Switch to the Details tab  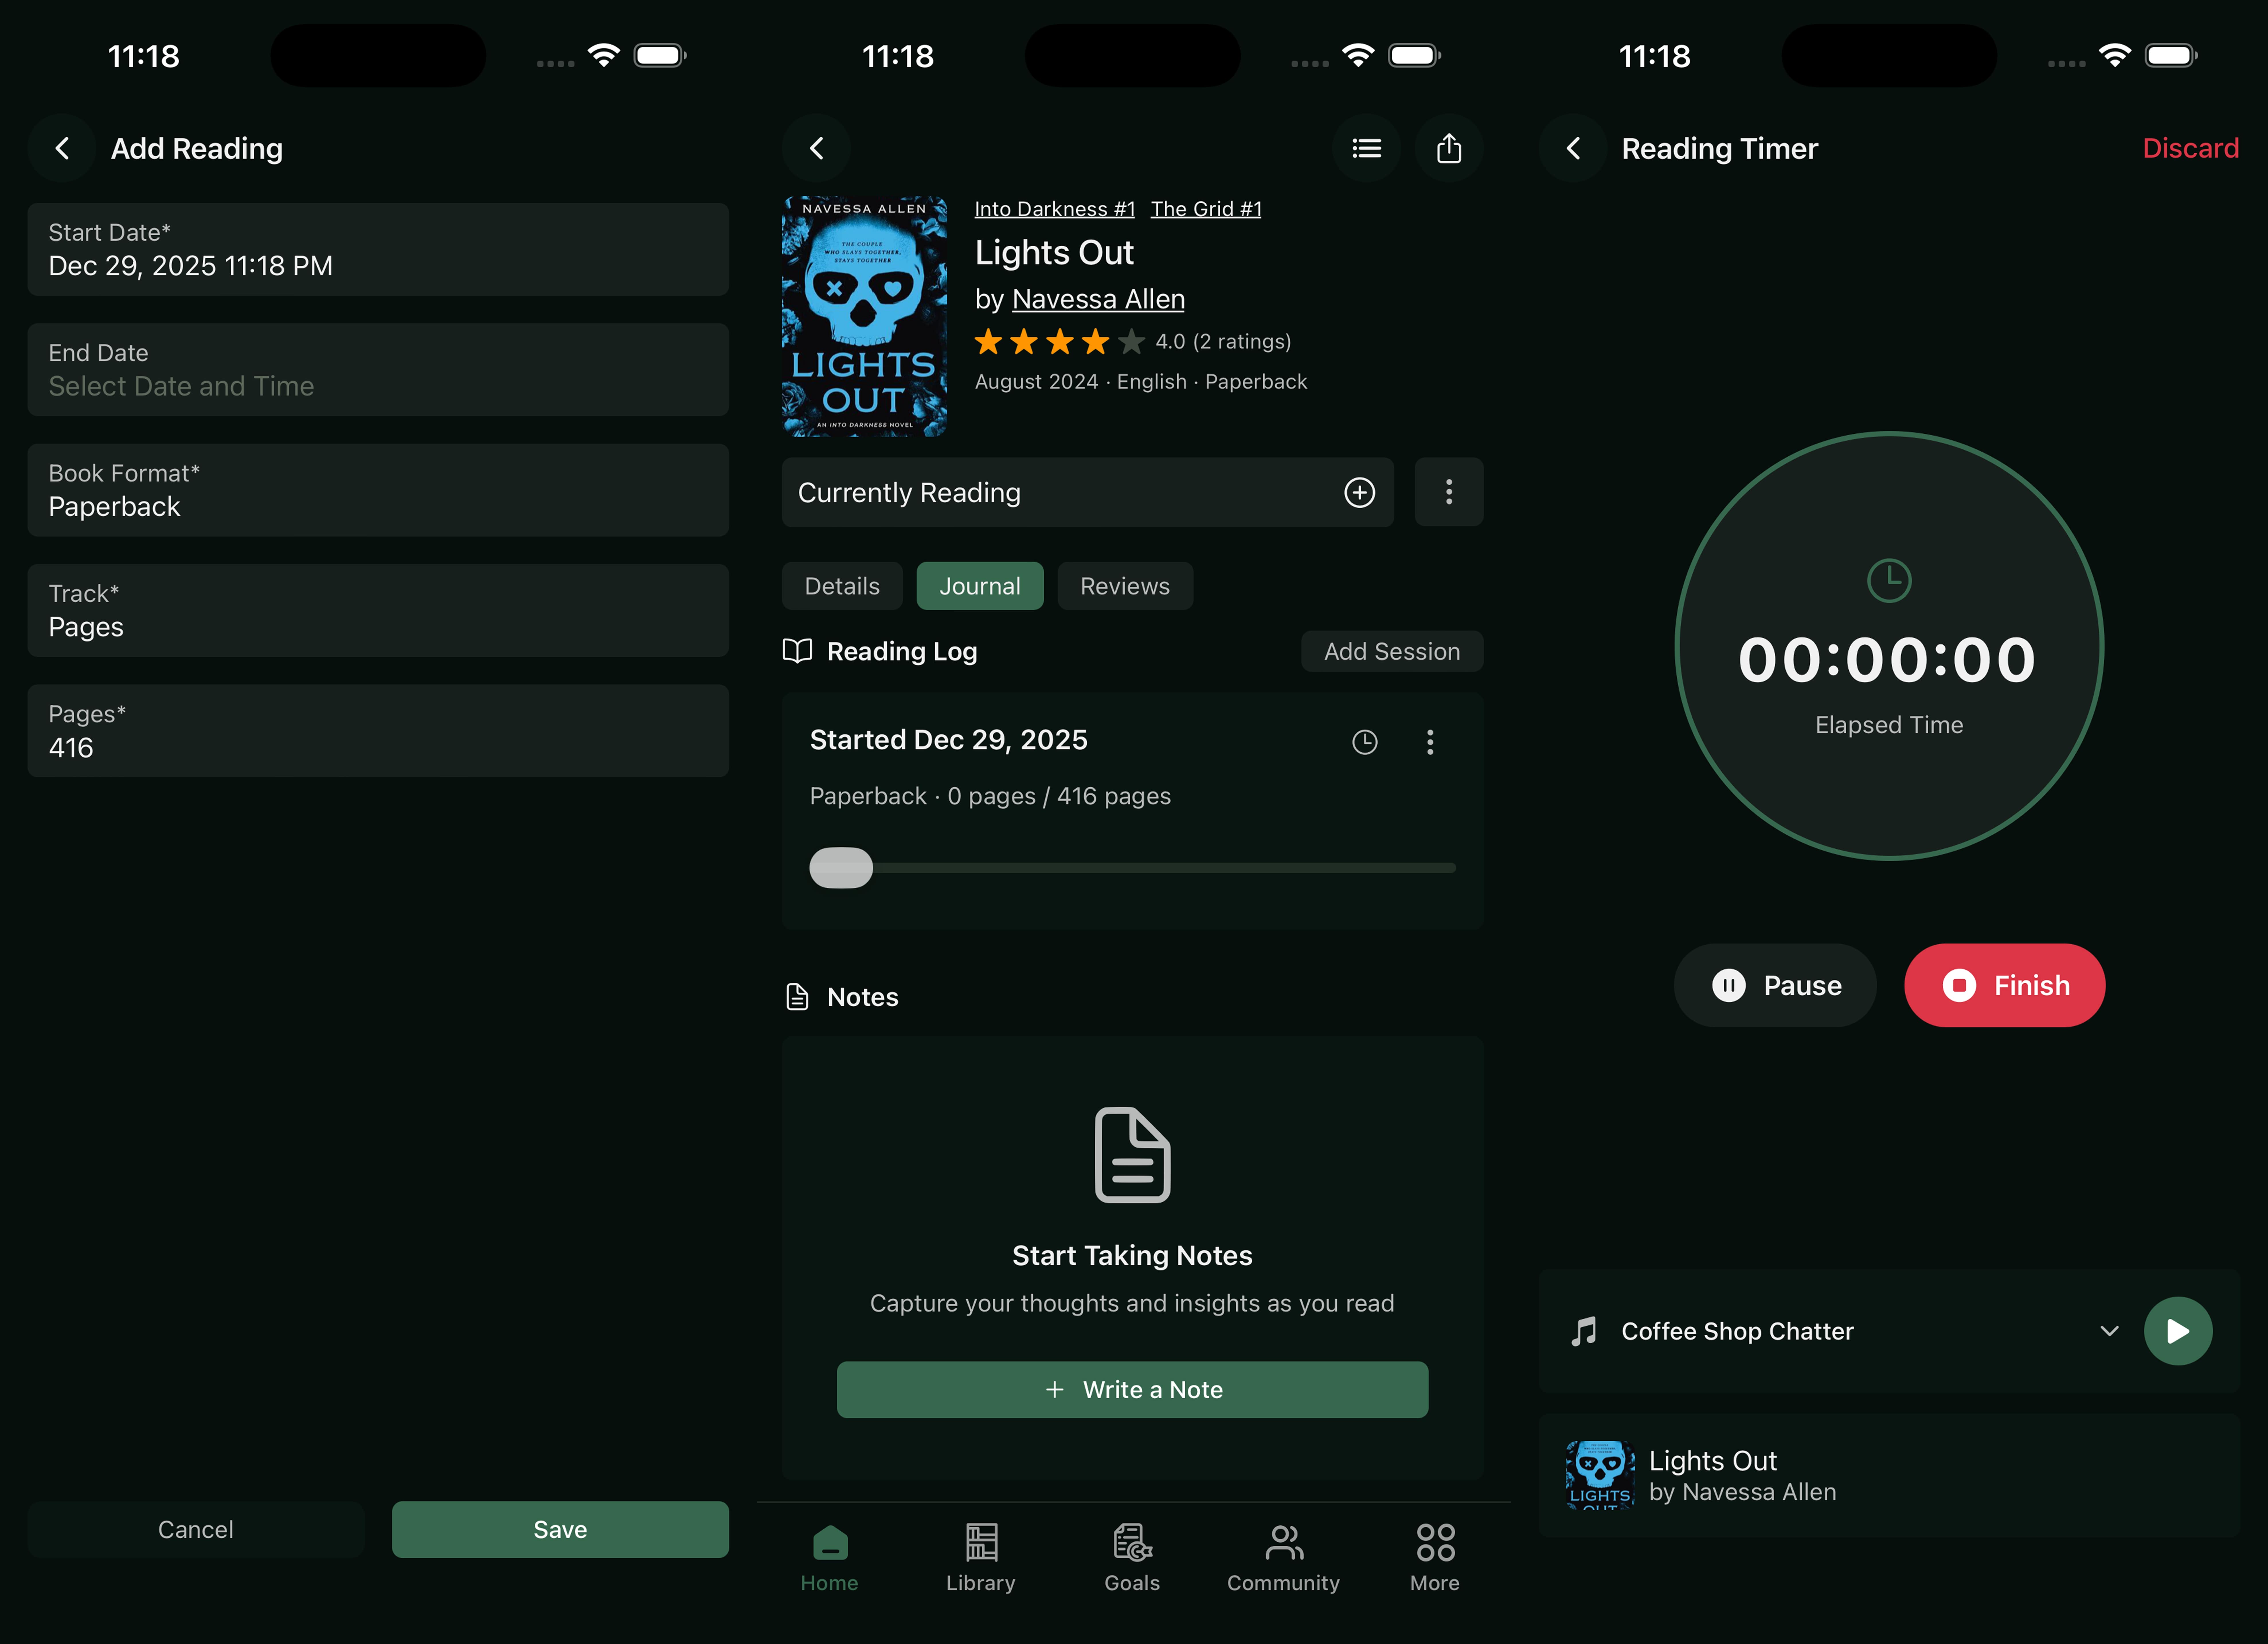(x=842, y=586)
